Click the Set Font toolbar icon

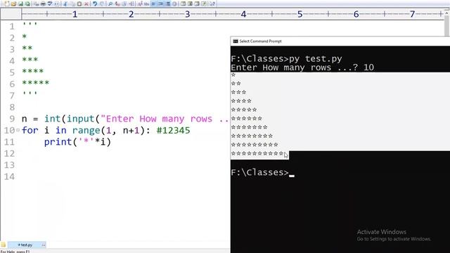[140, 4]
